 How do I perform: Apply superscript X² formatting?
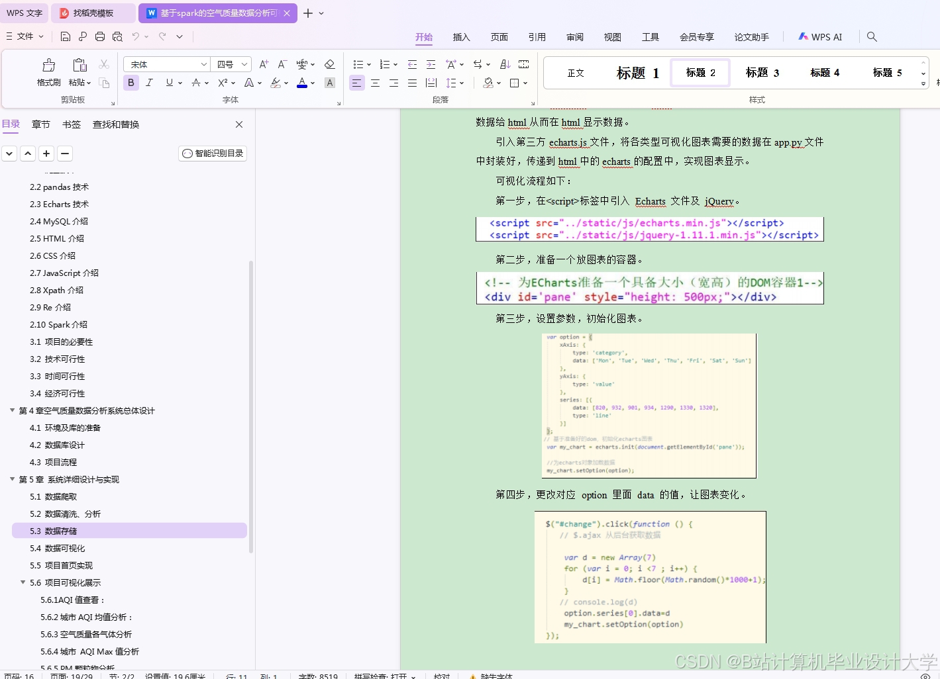pyautogui.click(x=223, y=83)
